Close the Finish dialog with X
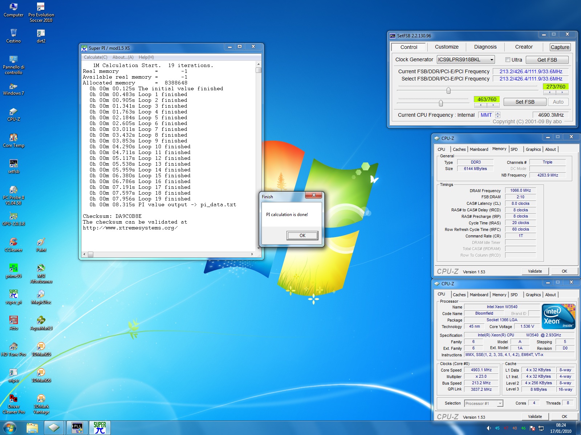The height and width of the screenshot is (435, 581). point(314,196)
